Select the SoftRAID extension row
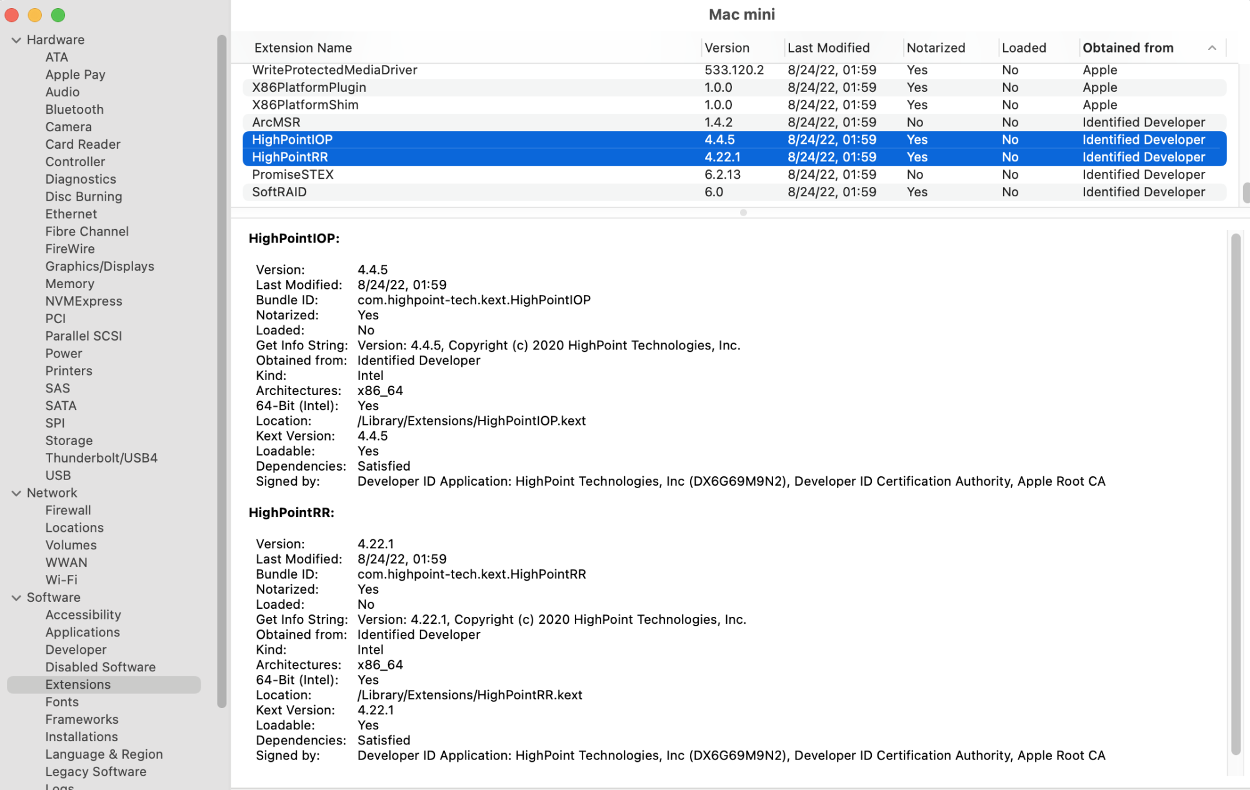 (x=734, y=192)
